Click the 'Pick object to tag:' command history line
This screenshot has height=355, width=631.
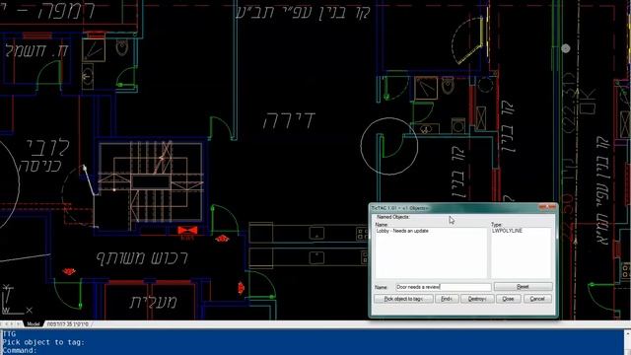coord(43,342)
